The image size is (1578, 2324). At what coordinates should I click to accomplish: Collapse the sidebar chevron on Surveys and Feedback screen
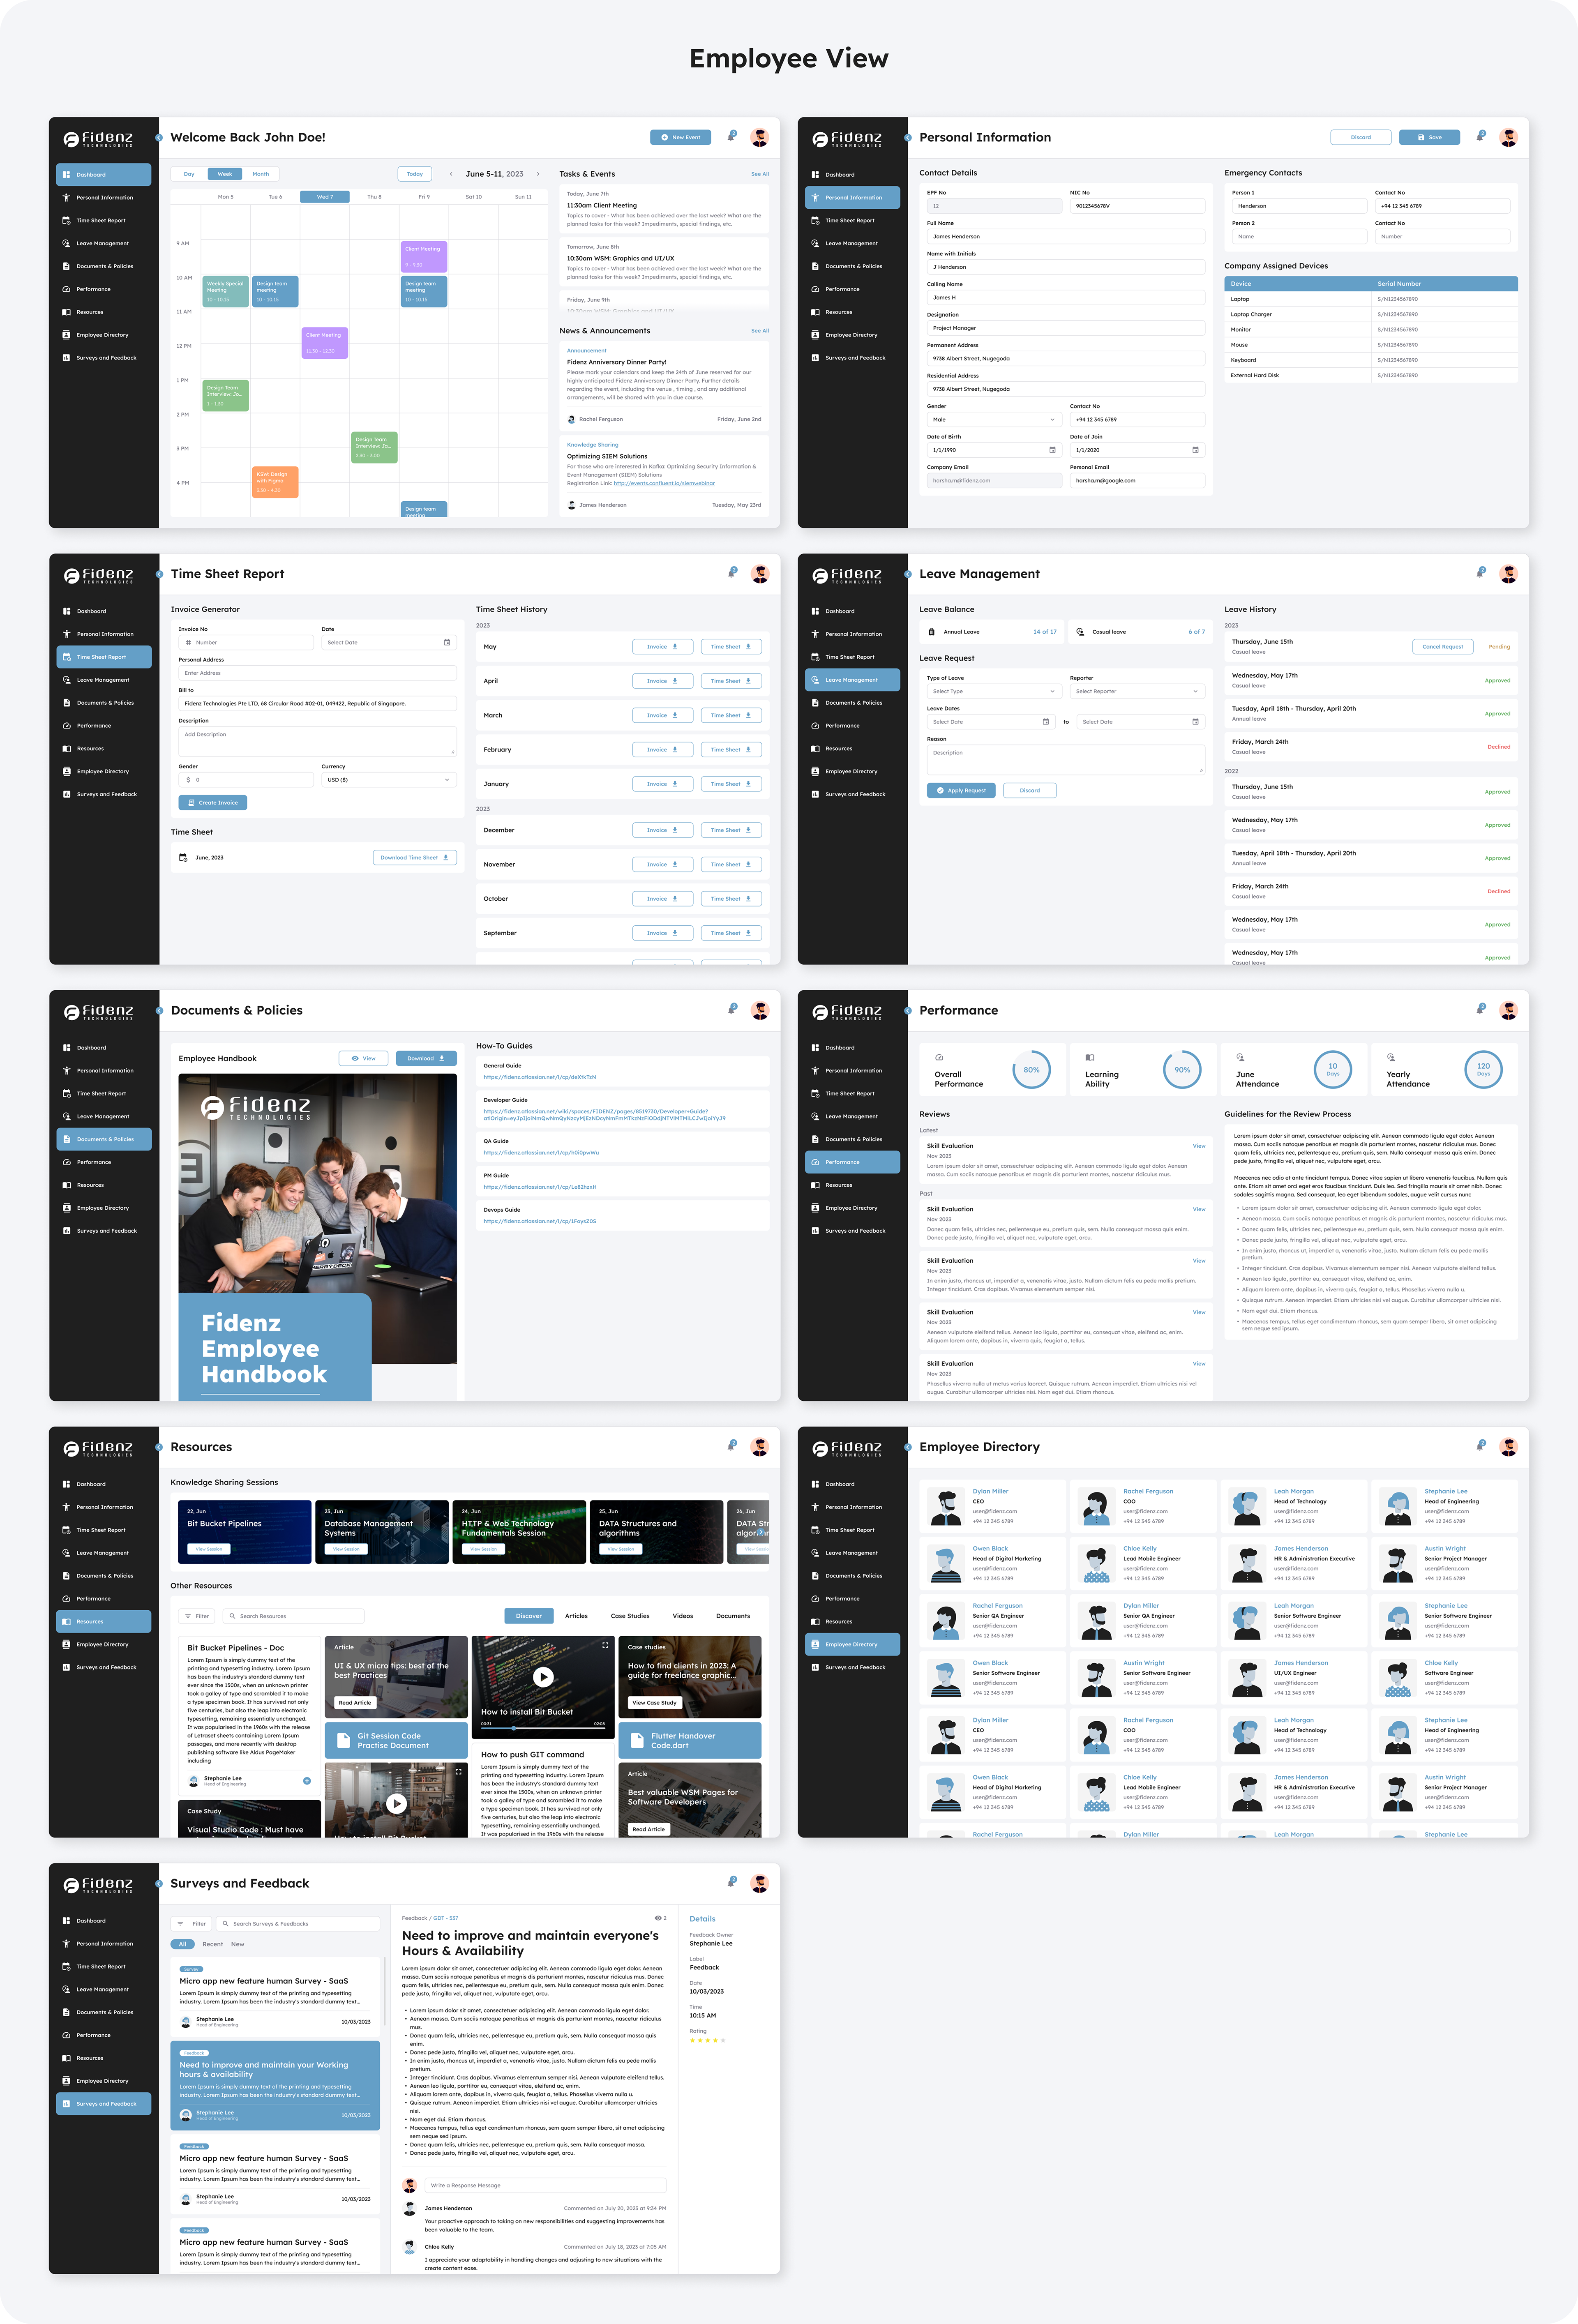[x=159, y=1883]
